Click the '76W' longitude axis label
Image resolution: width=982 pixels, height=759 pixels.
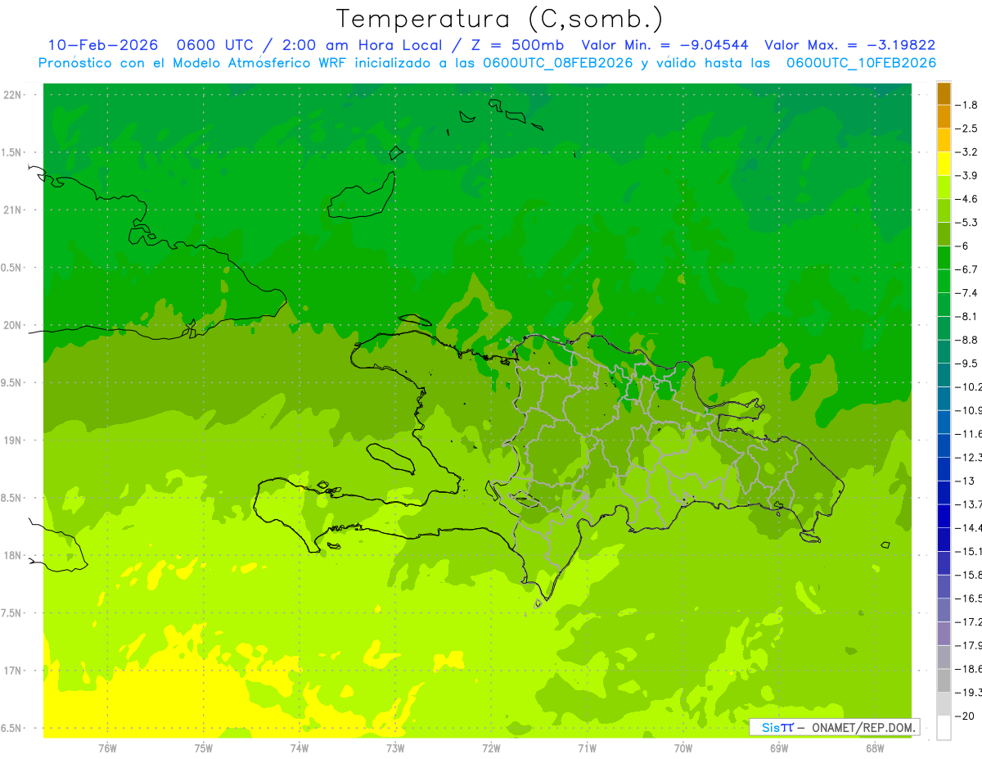[107, 748]
